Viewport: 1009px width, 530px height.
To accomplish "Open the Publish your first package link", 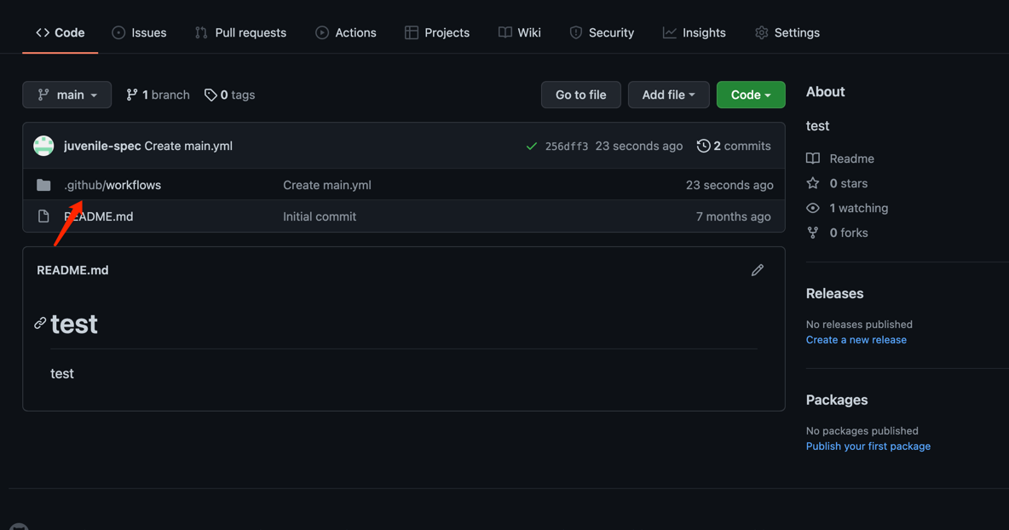I will click(868, 446).
